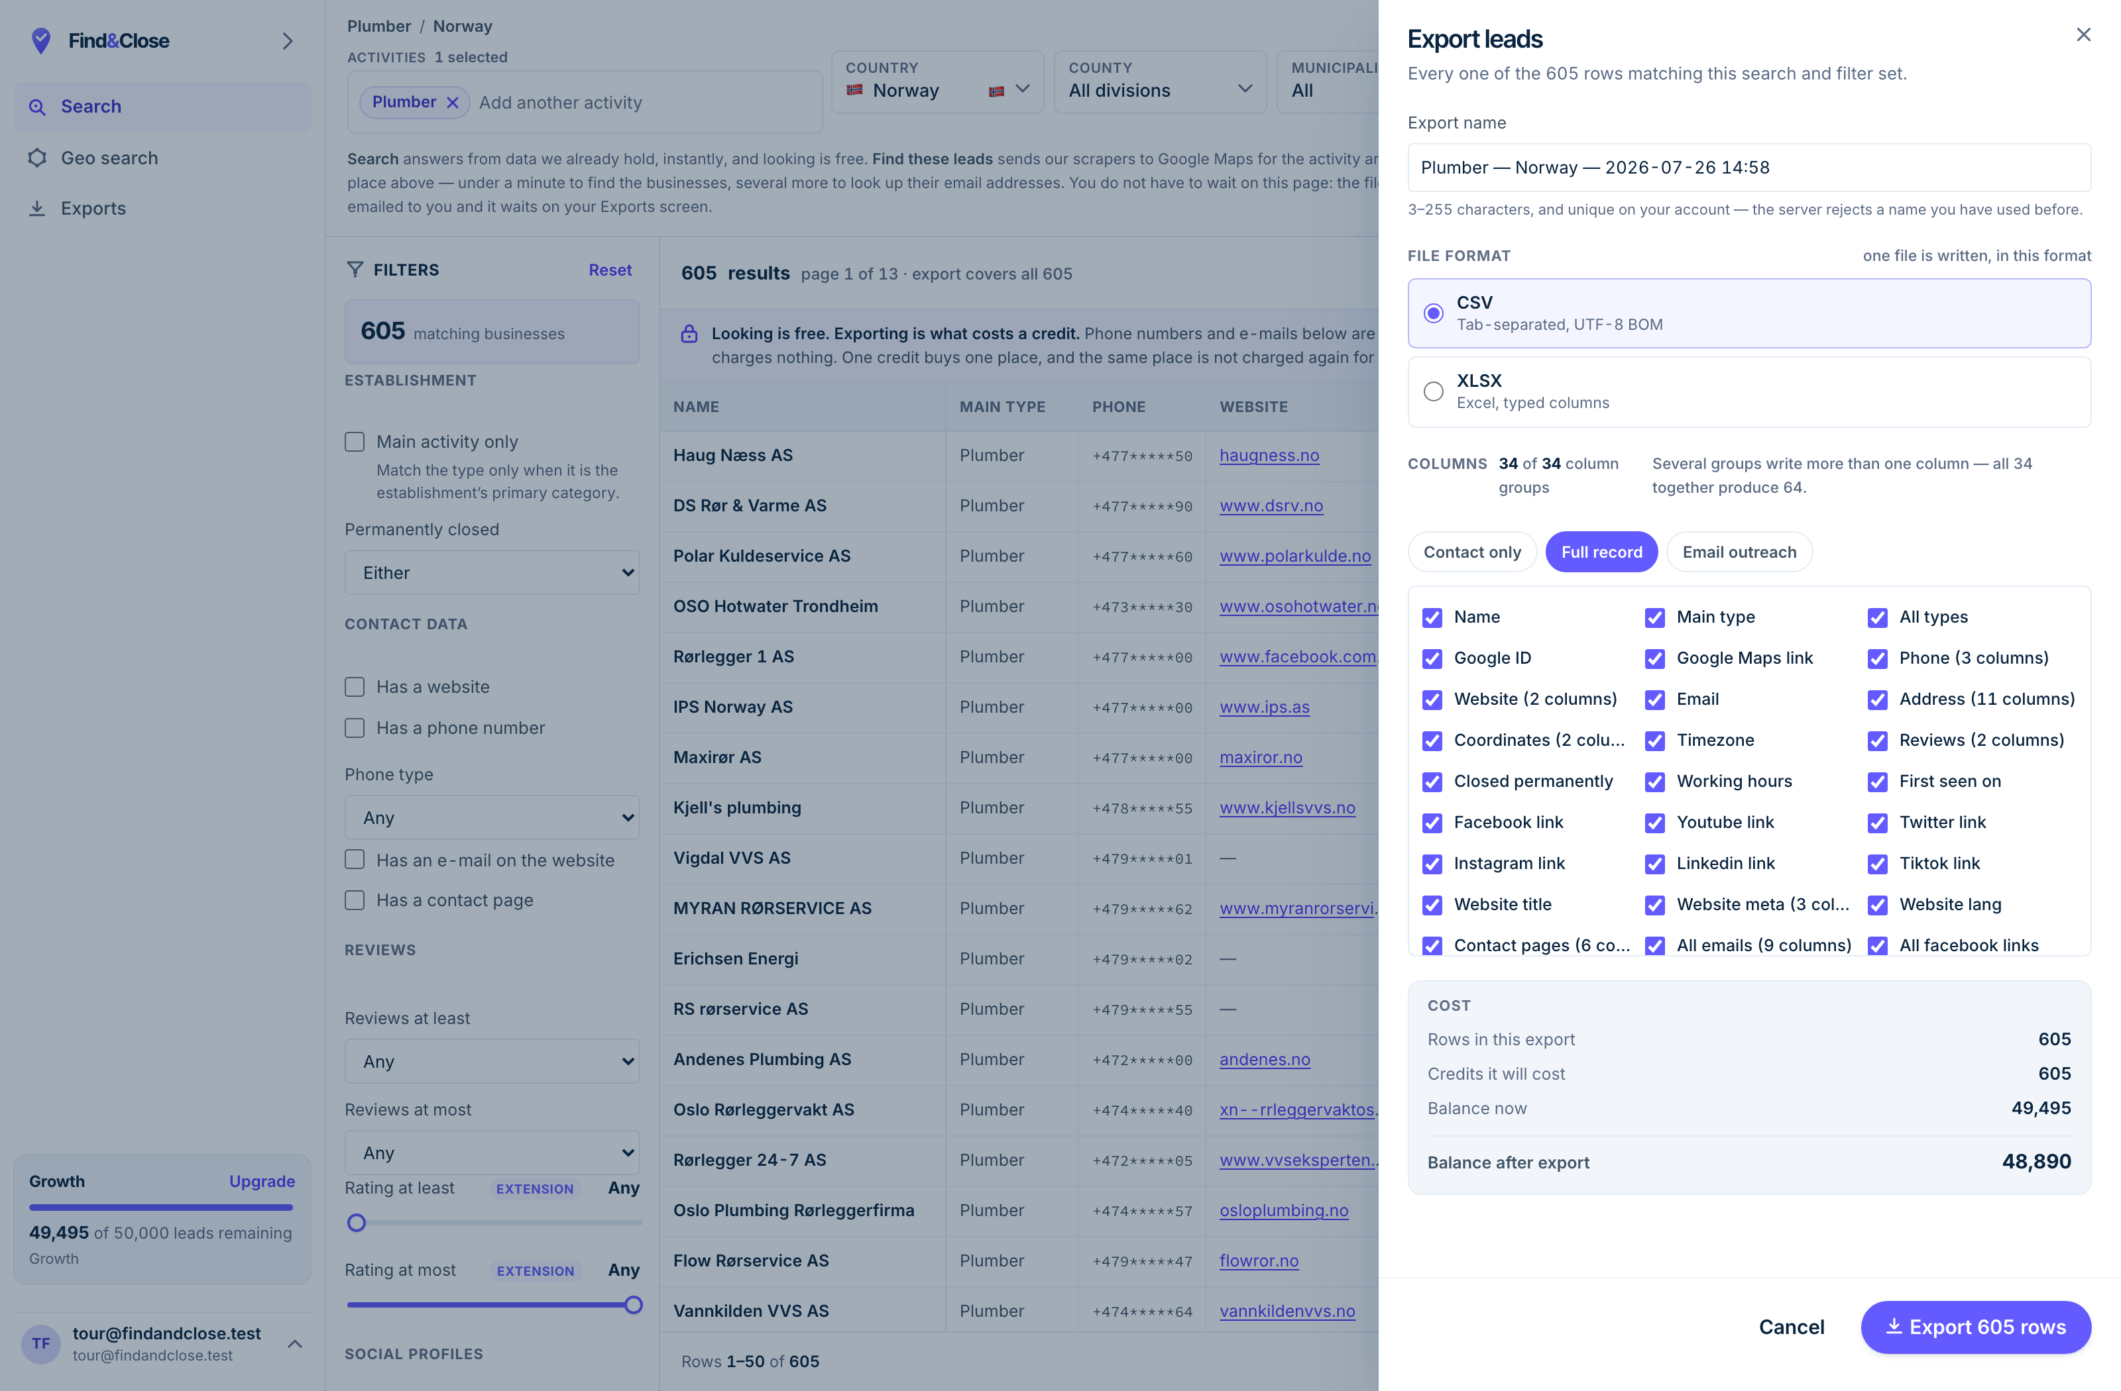Open the www.polarkulde.no link
The width and height of the screenshot is (2121, 1391).
pos(1295,556)
